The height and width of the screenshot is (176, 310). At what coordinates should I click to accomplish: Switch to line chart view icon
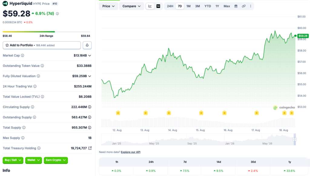(150, 6)
